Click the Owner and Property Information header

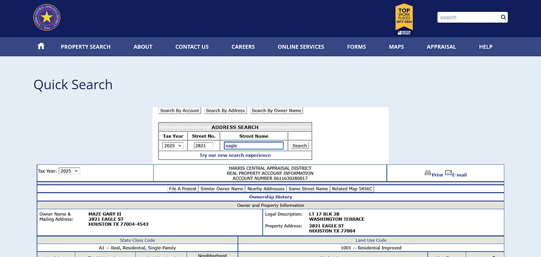click(x=270, y=205)
